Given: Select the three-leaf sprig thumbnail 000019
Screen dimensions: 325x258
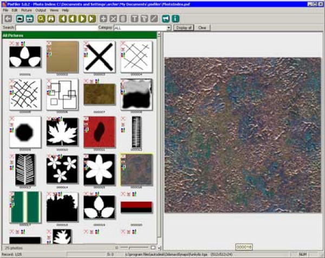Looking at the screenshot, I should point(99,207).
